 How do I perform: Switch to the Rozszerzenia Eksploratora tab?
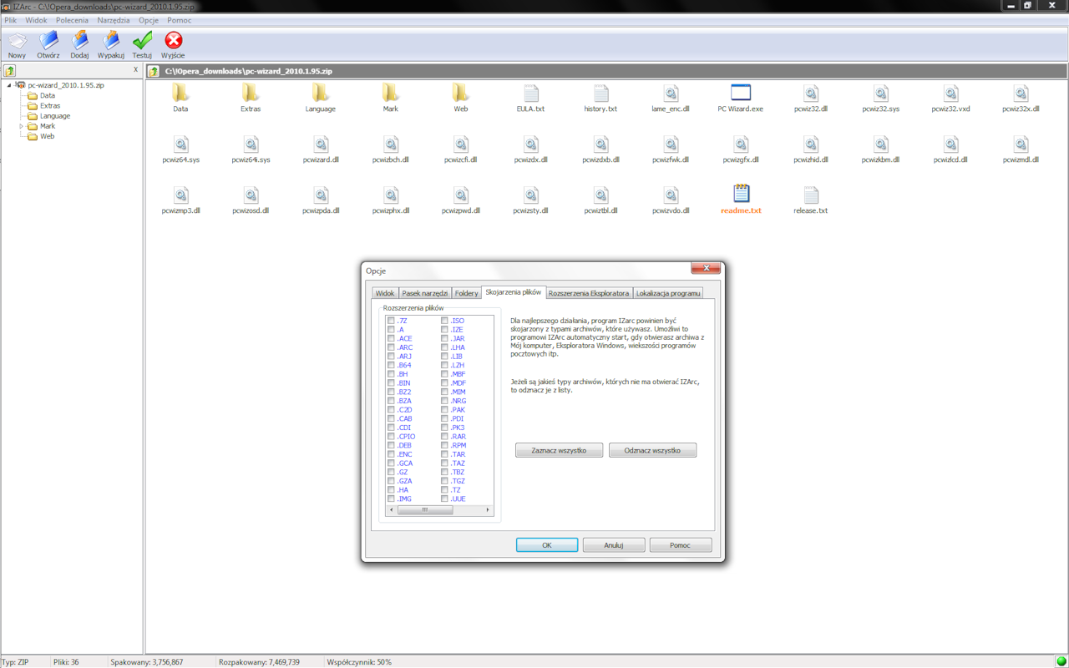pos(589,293)
